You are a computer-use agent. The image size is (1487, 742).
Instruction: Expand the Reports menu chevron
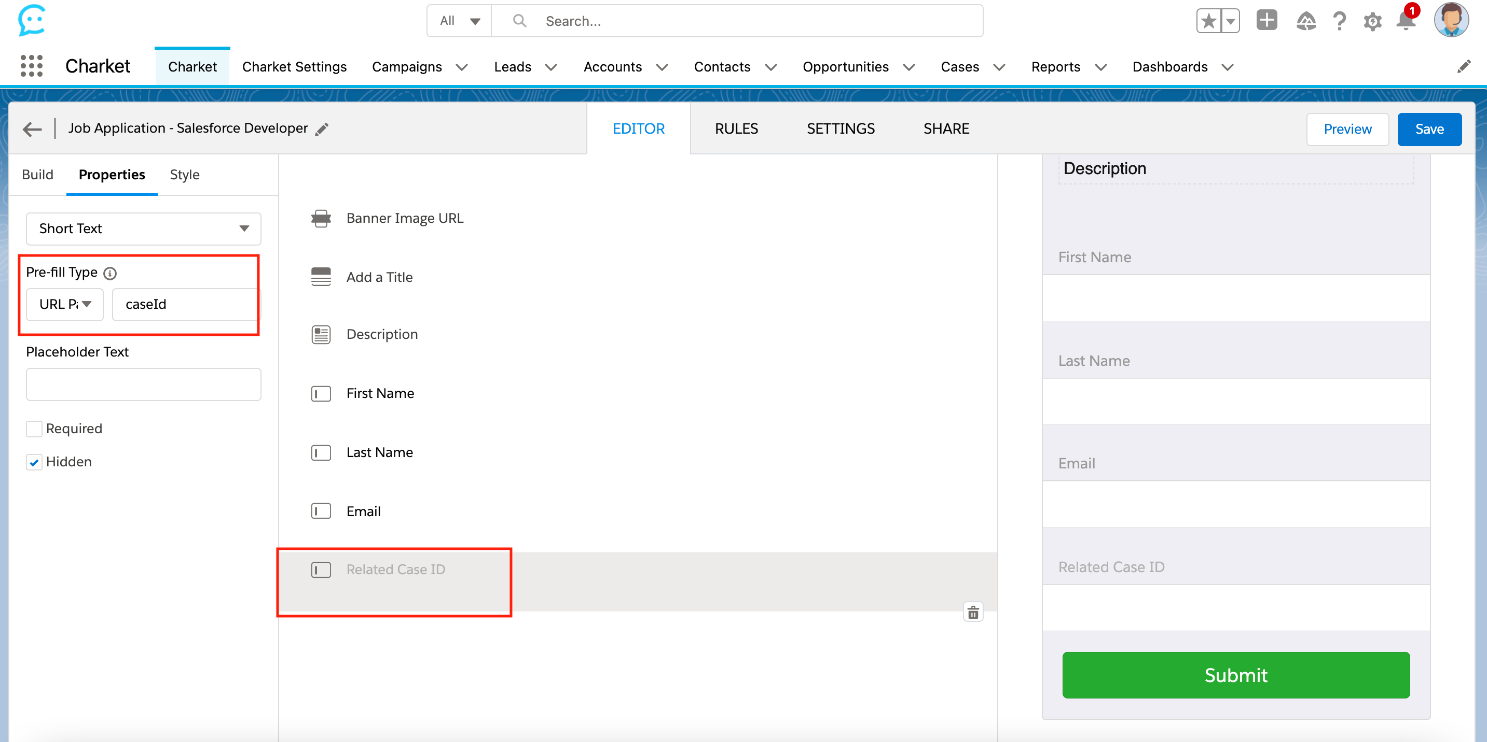[1101, 67]
